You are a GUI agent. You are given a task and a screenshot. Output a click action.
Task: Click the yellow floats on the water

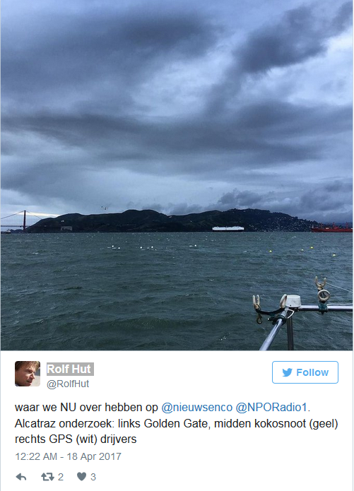pos(302,250)
